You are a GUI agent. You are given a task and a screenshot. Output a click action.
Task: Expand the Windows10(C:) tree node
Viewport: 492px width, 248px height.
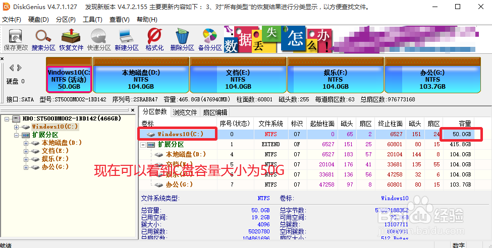(16, 127)
